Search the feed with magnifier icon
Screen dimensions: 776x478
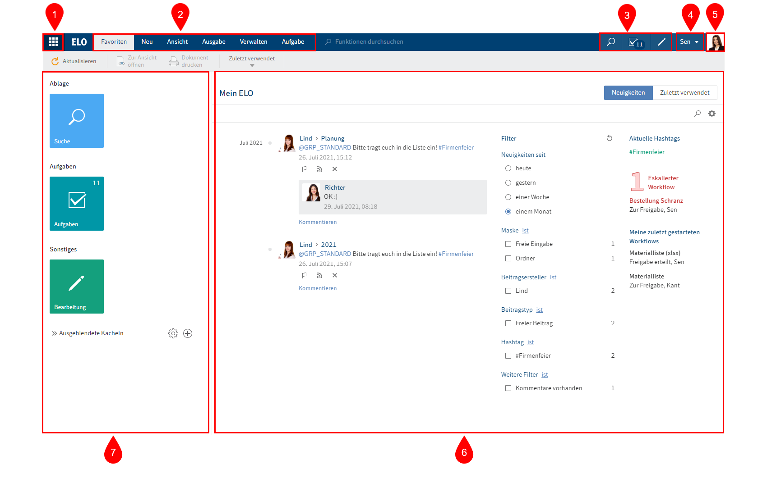[697, 114]
